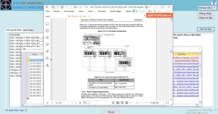Viewport: 218px width, 114px height.
Task: Open the Attachments paperclip panel icon
Action: 47,51
